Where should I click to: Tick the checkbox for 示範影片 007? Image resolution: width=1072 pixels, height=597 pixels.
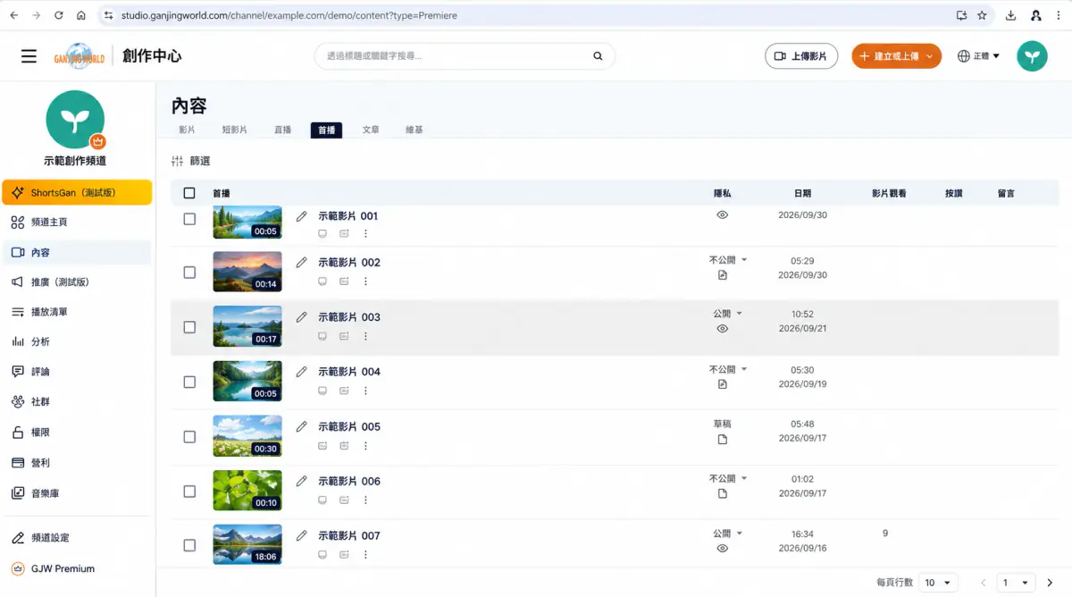189,545
